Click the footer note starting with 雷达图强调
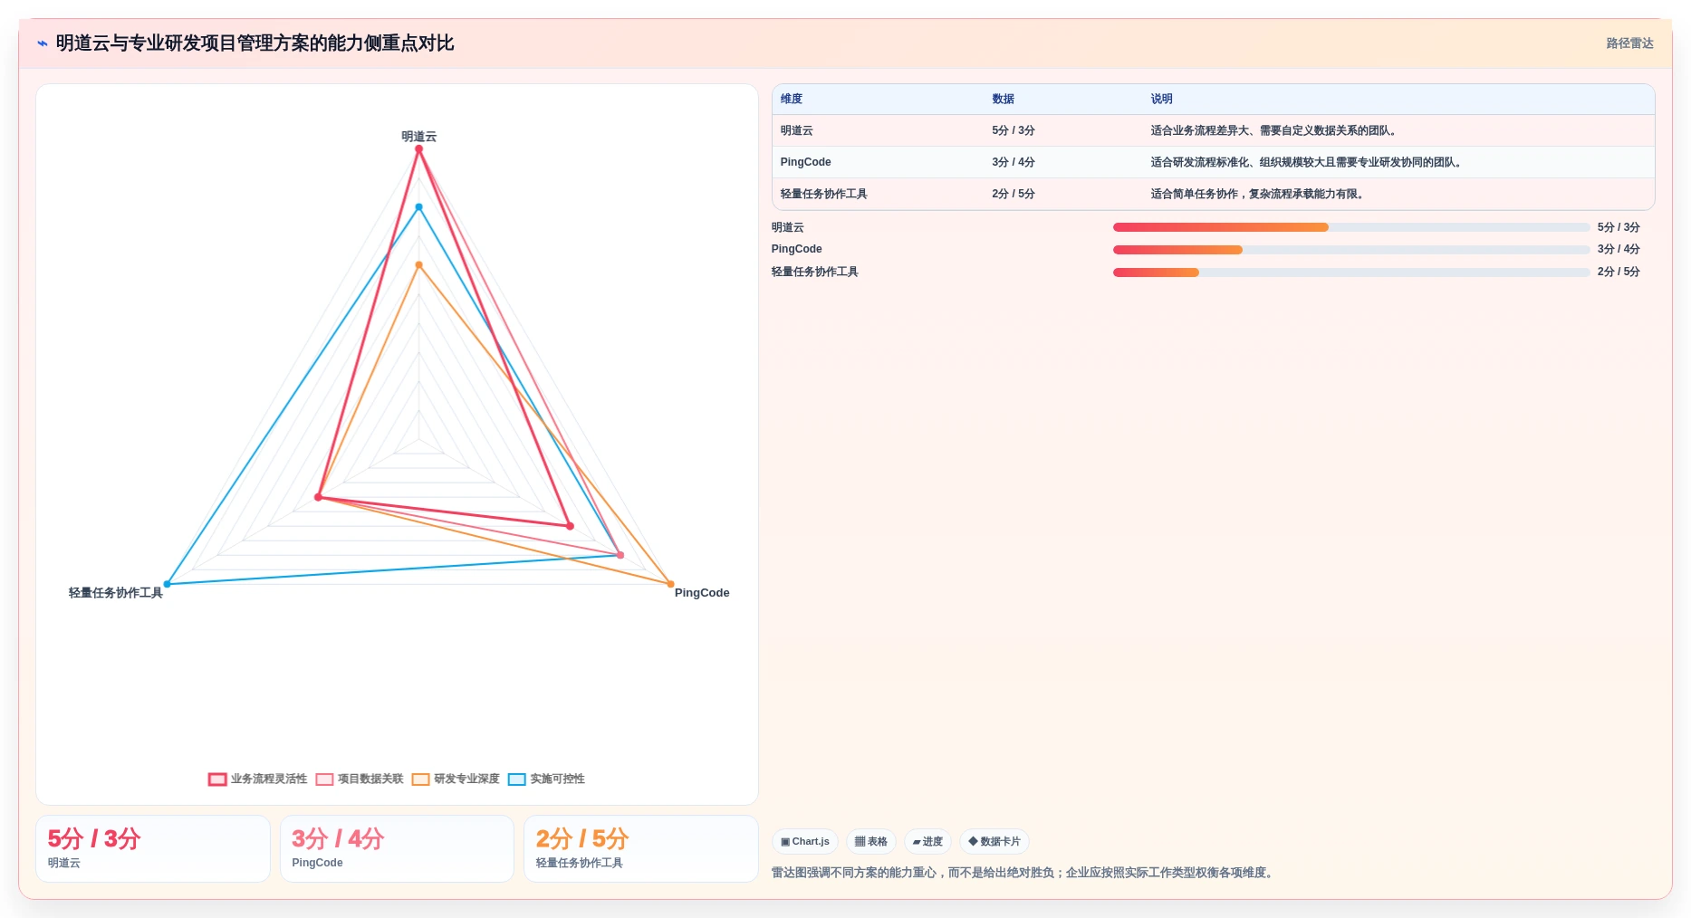This screenshot has height=918, width=1691. click(1024, 873)
